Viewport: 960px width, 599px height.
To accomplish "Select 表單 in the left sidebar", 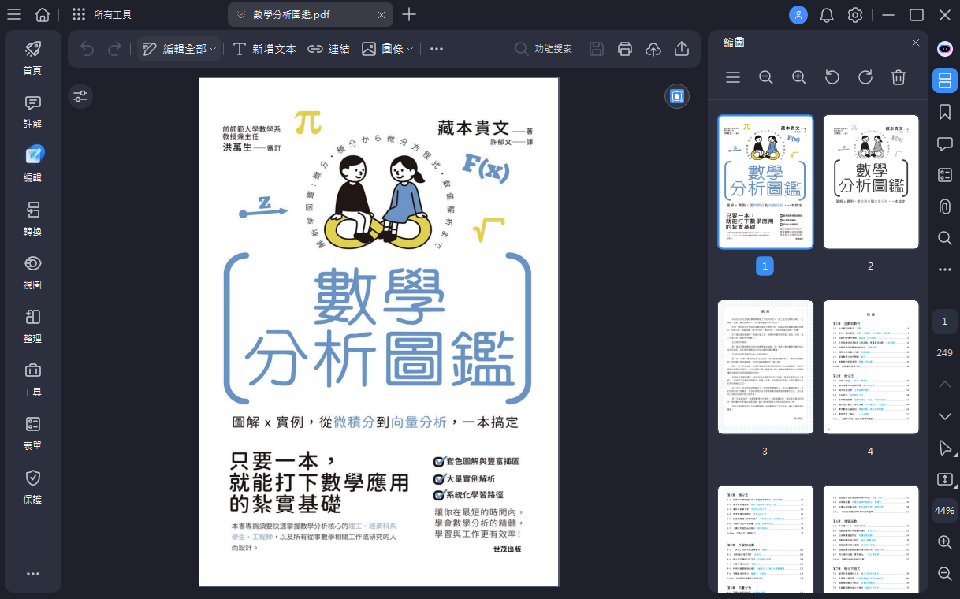I will [33, 433].
